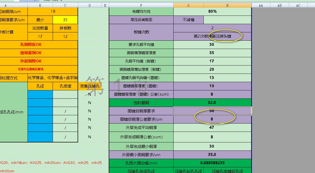Click the 无需判定密集压接孔 cell
Screen dimensions: 315x173
coord(39,69)
